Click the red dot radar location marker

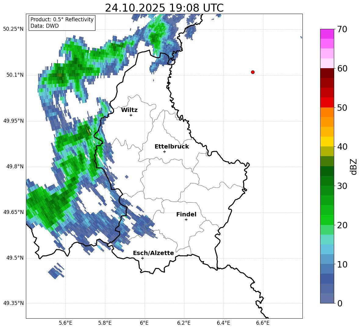[253, 72]
